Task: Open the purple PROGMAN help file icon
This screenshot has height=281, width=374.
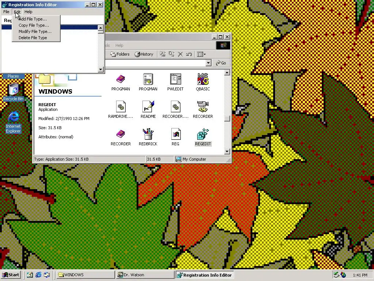Action: point(121,79)
